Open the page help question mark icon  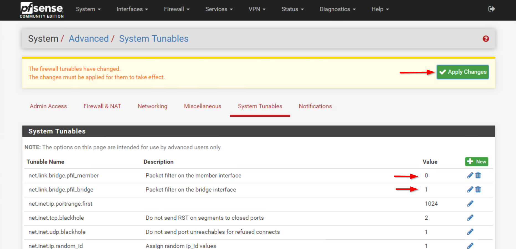click(x=486, y=39)
